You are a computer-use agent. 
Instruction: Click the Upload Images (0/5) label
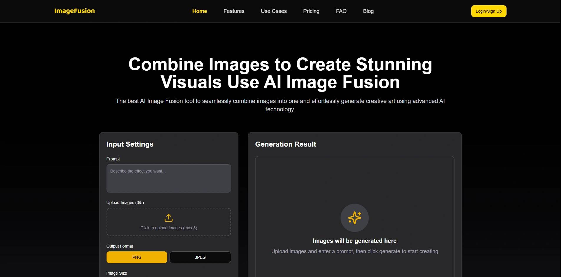125,203
